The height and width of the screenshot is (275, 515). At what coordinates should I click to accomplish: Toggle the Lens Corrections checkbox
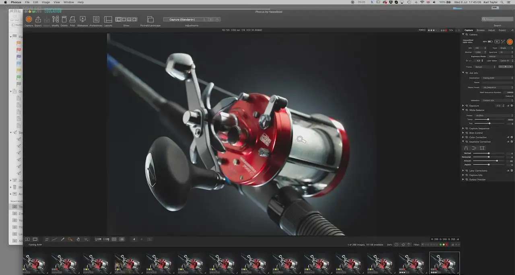[x=512, y=171]
